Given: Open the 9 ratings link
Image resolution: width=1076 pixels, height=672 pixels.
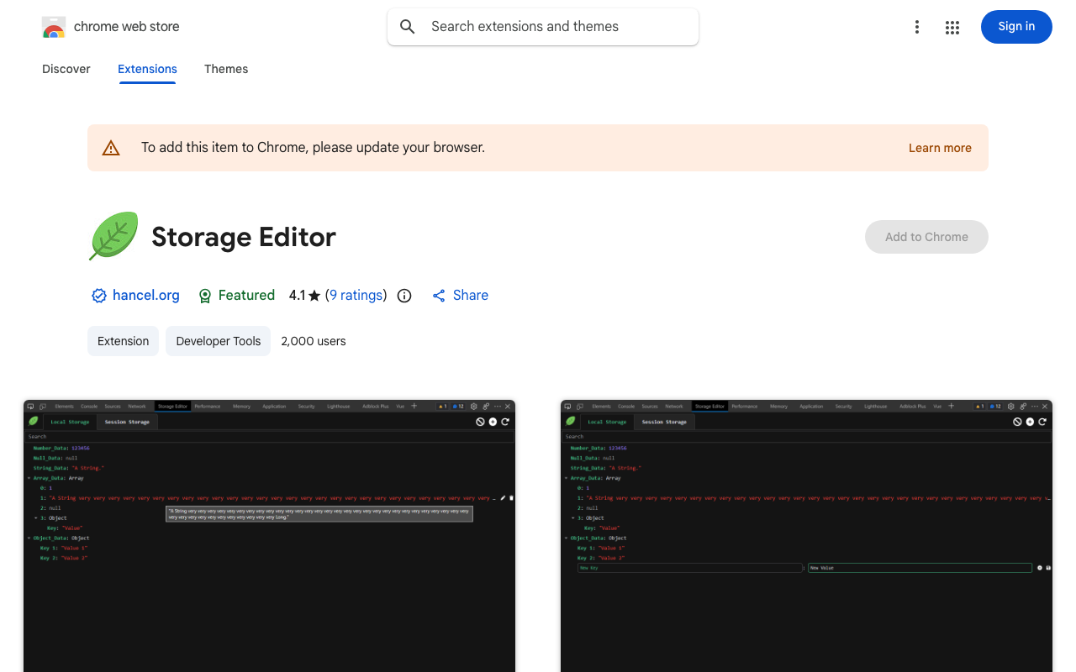Looking at the screenshot, I should pyautogui.click(x=356, y=296).
